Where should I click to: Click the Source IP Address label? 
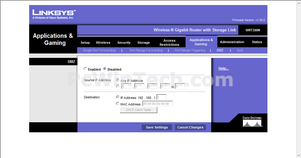tap(98, 80)
